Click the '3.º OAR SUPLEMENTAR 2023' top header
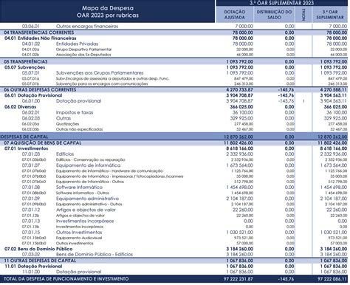Screen dimensions: 350x285 point(281,3)
